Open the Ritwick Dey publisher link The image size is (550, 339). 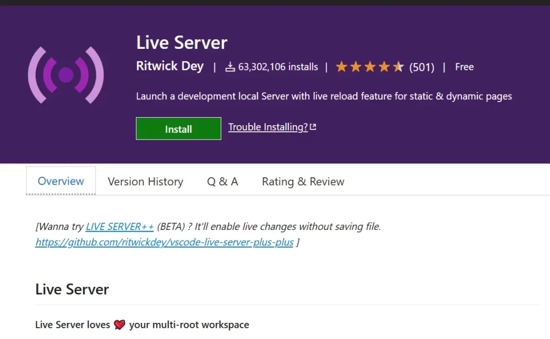[170, 66]
